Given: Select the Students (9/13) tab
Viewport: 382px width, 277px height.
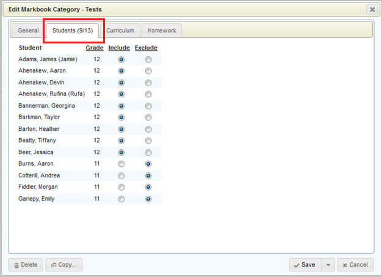Looking at the screenshot, I should [73, 31].
